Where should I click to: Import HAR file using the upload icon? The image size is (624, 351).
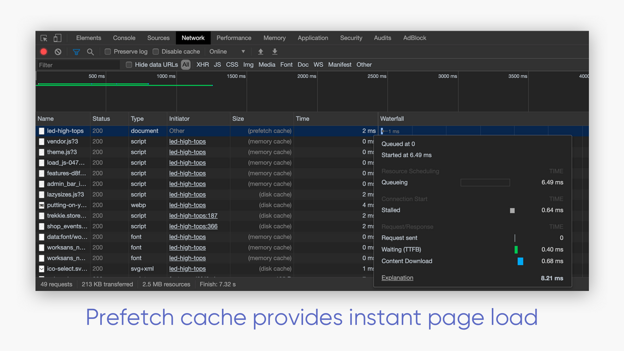click(260, 51)
